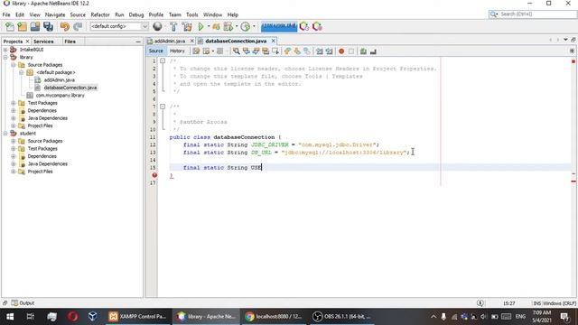Viewport: 578px width, 325px height.
Task: Click the New Project toolbar icon
Action: pos(22,26)
